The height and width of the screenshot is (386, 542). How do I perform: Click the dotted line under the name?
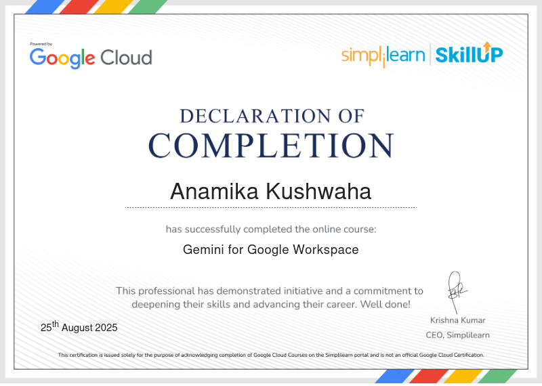click(x=271, y=208)
